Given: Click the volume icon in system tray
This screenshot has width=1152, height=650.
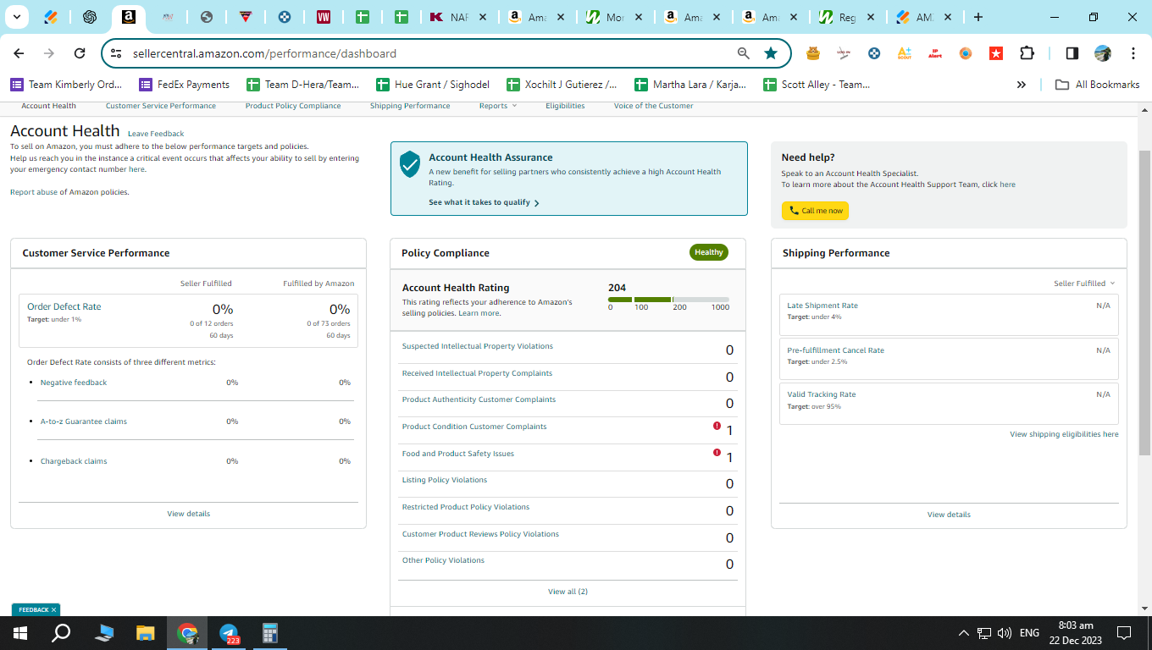Looking at the screenshot, I should coord(1005,633).
